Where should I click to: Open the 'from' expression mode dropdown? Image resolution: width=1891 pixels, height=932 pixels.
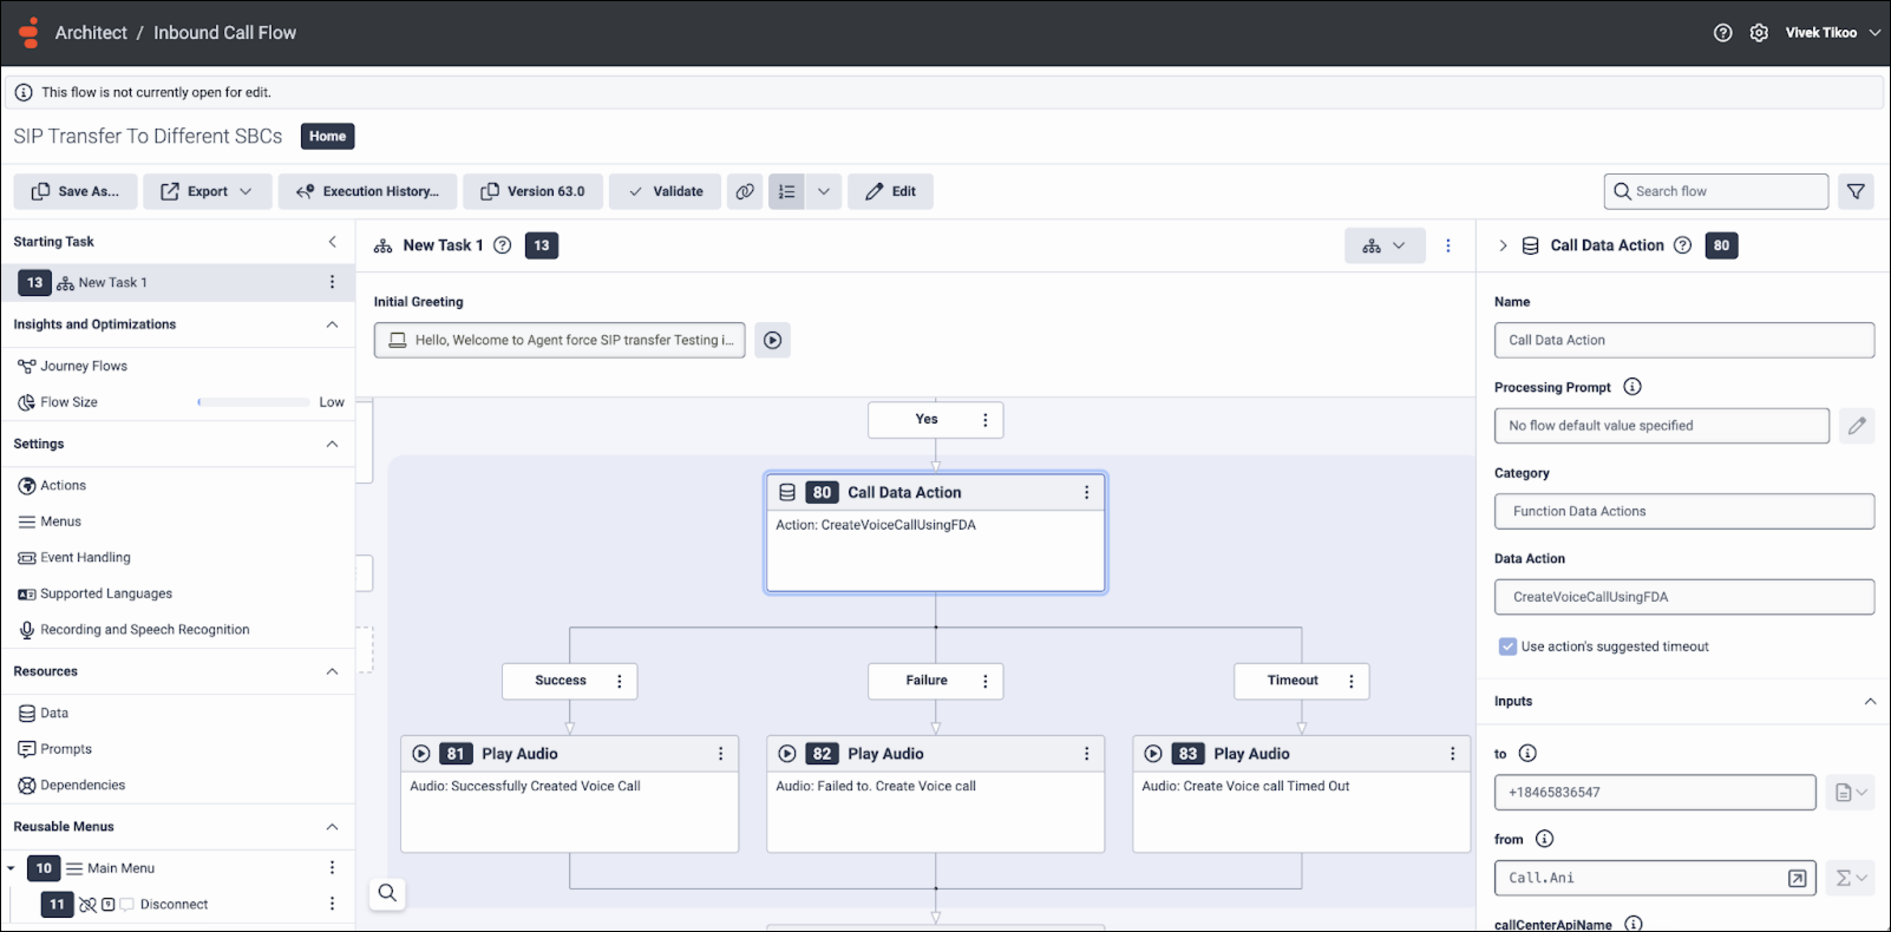coord(1851,878)
